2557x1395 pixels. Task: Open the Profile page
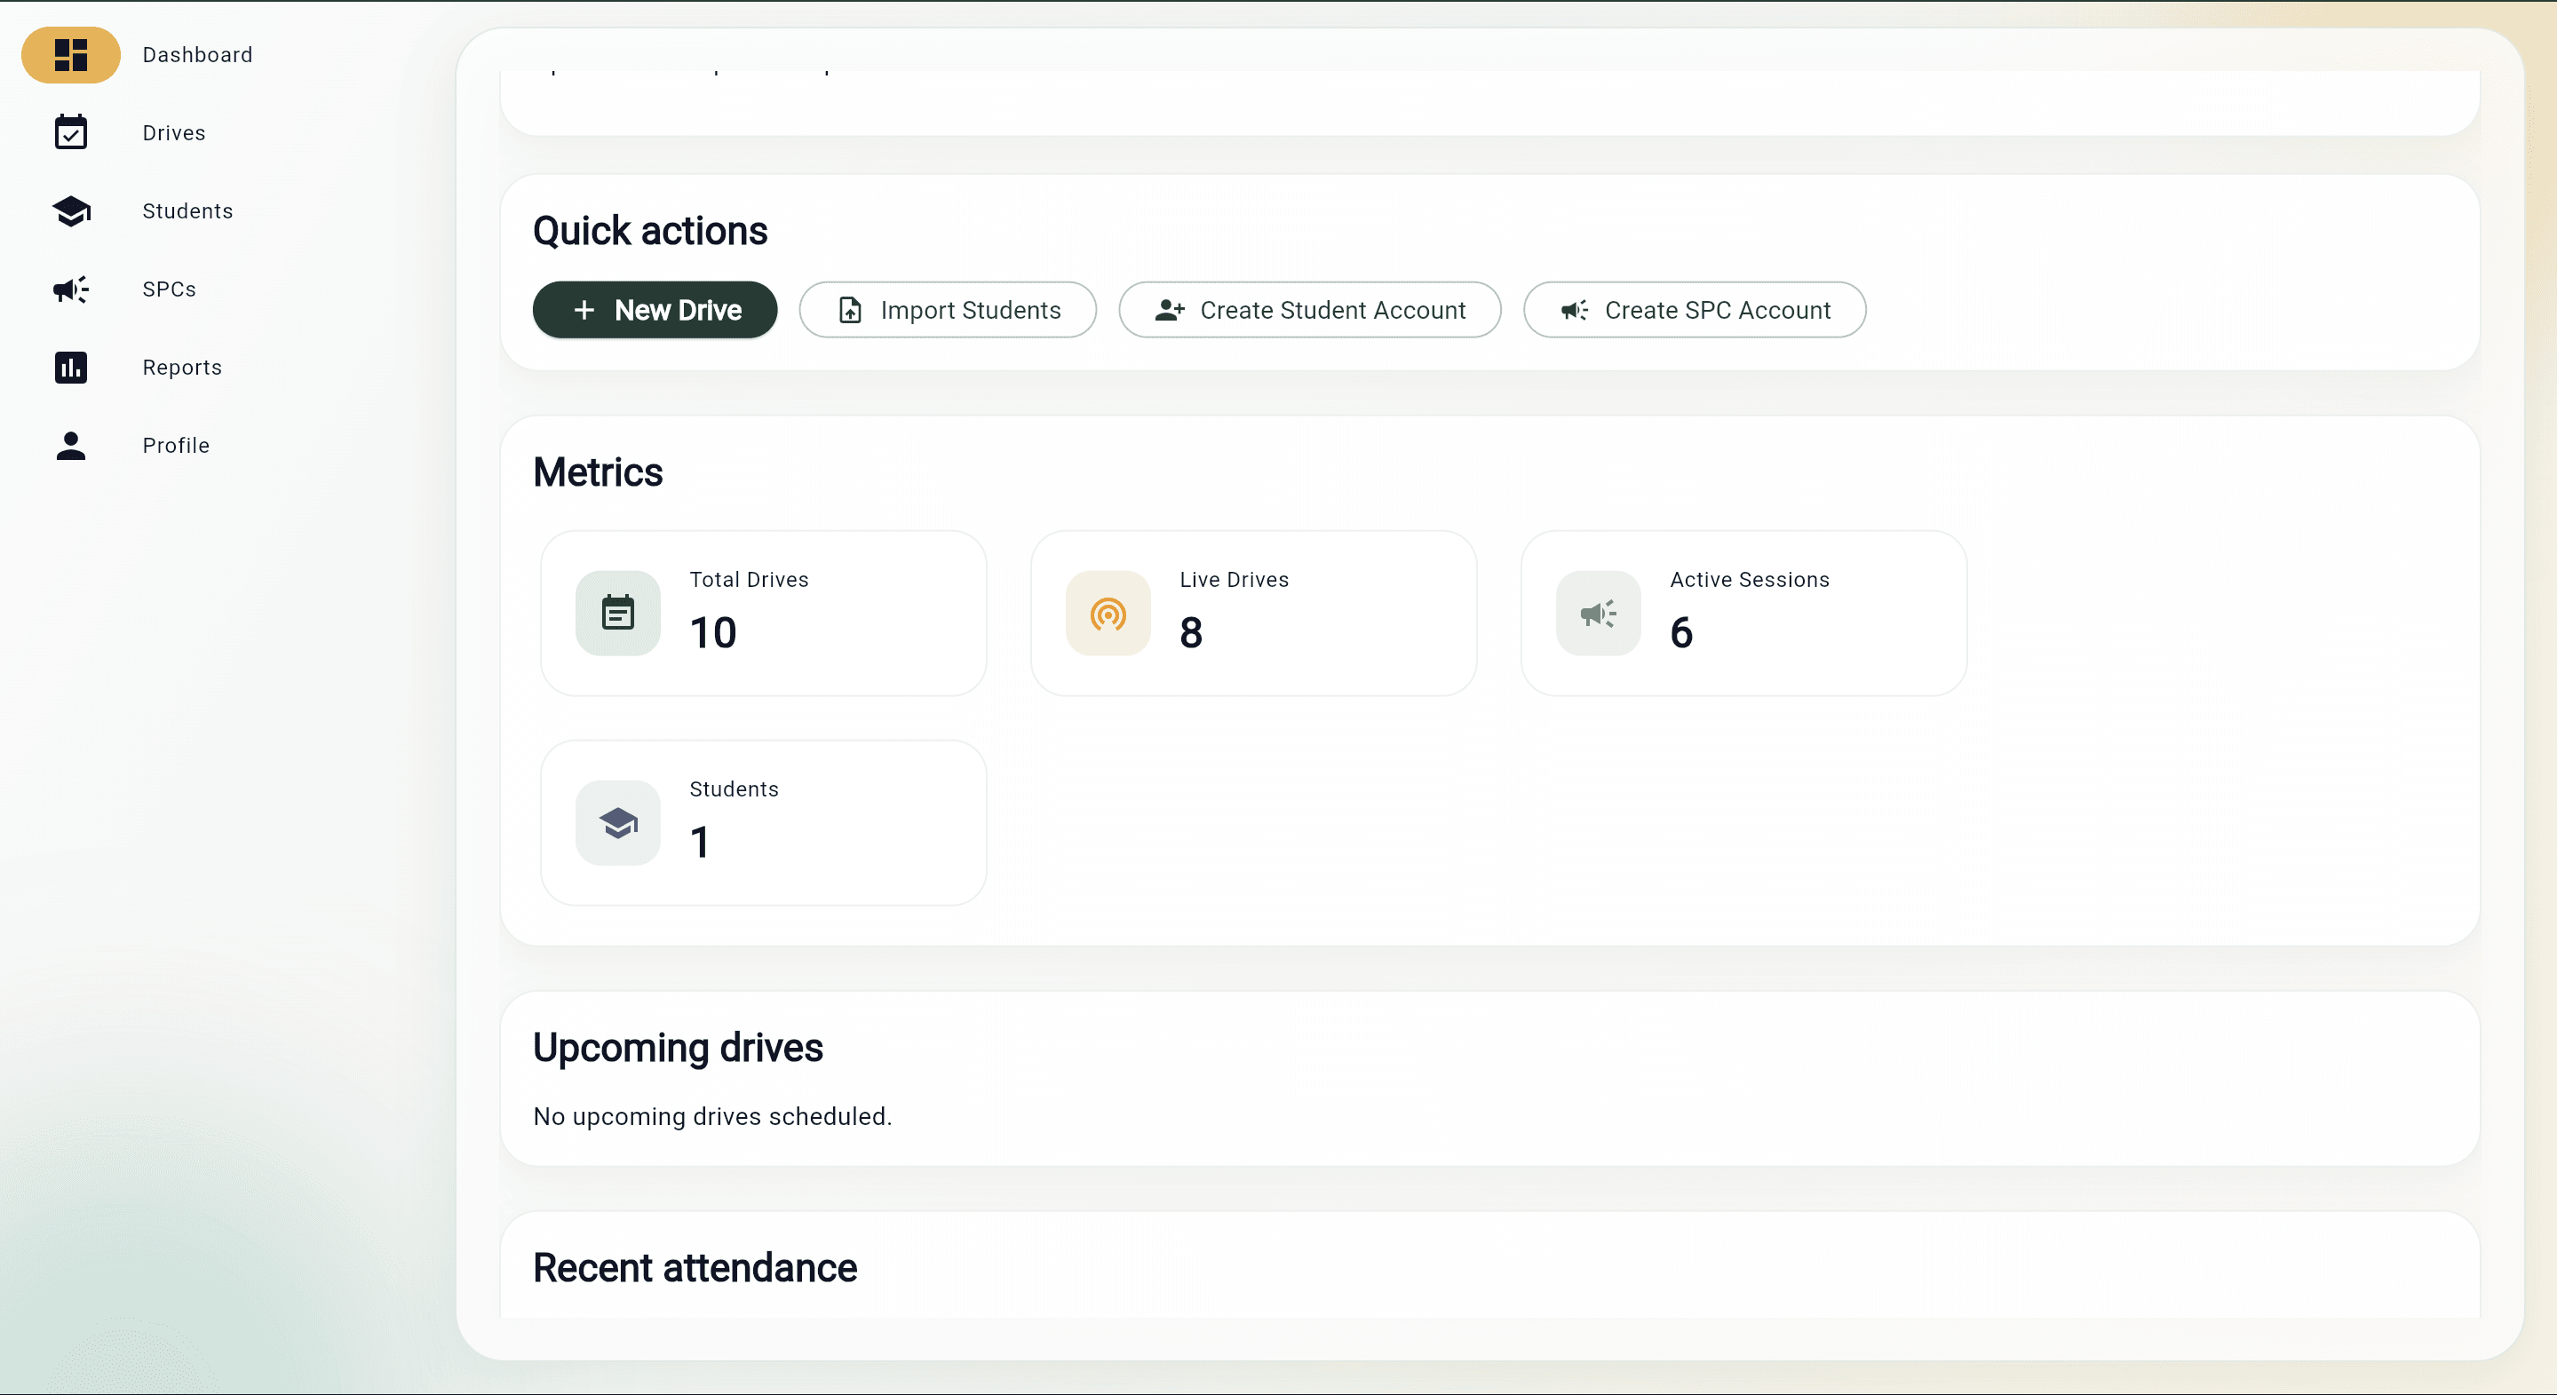[x=176, y=446]
